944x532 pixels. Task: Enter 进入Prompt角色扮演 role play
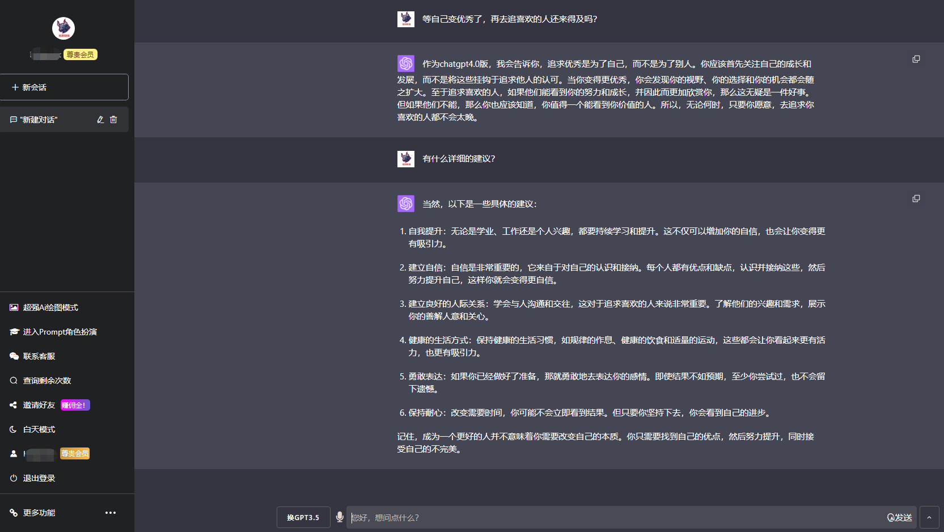click(60, 332)
